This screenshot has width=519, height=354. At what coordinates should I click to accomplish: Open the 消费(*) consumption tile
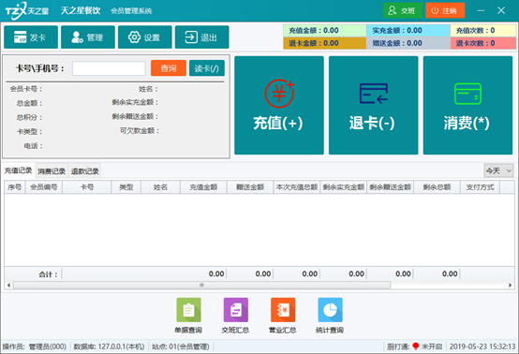pyautogui.click(x=467, y=105)
